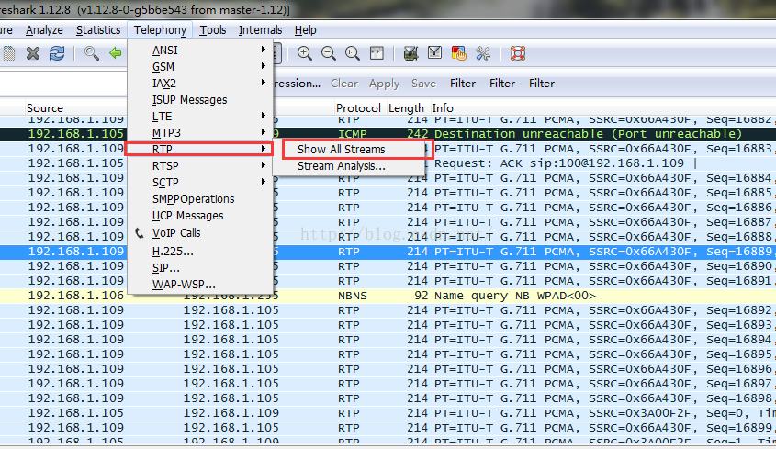Select the RTP packet with Seq=16895
This screenshot has width=776, height=449.
point(388,354)
